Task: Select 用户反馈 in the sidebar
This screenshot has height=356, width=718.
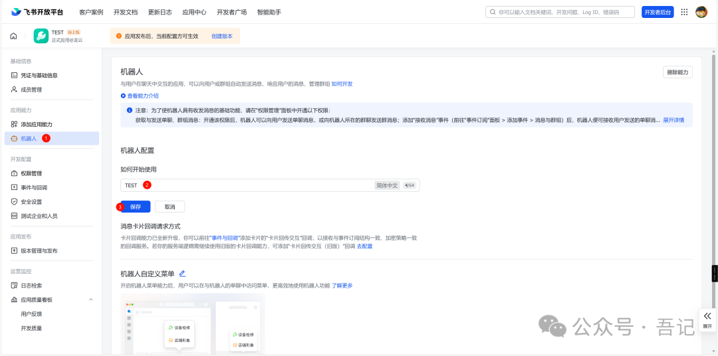Action: 32,314
